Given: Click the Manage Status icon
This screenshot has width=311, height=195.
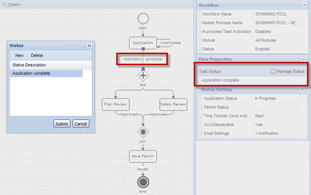Looking at the screenshot, I should 273,72.
